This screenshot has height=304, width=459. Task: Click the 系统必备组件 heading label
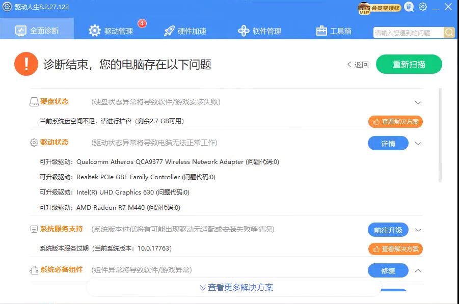pyautogui.click(x=62, y=269)
